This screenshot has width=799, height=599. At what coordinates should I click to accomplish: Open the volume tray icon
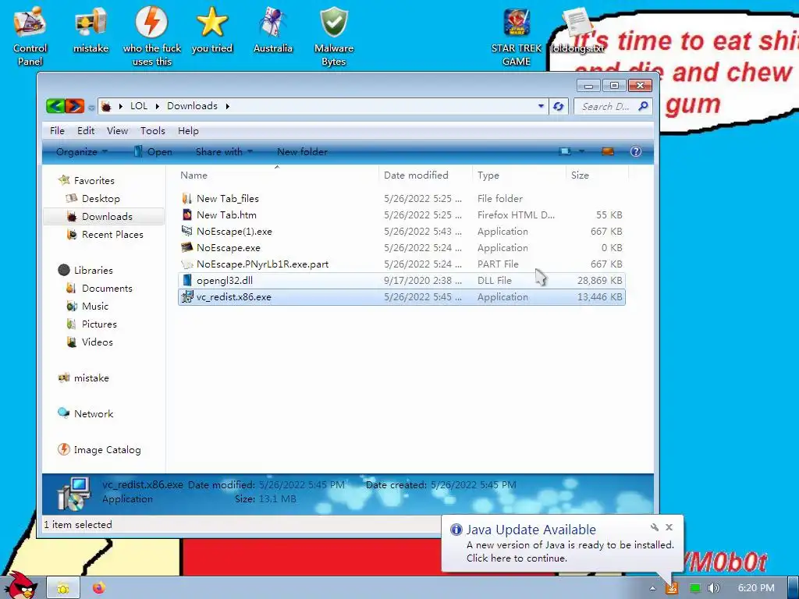713,588
